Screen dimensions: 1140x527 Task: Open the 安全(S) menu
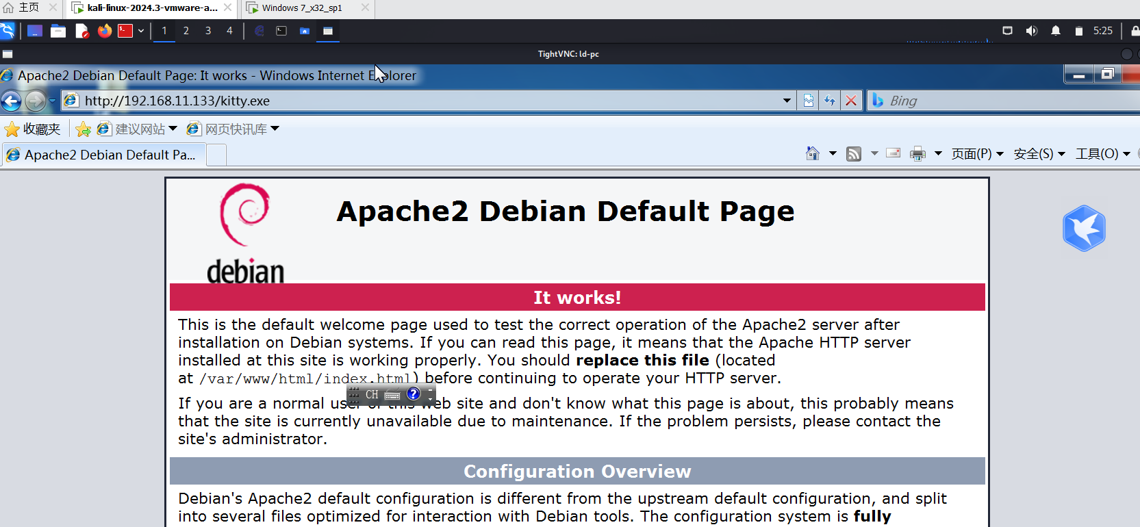(x=1039, y=153)
